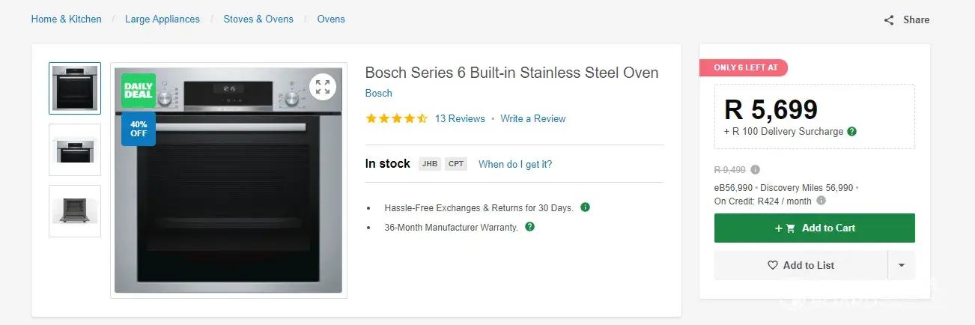975x325 pixels.
Task: Click the star rating icons
Action: pos(396,118)
